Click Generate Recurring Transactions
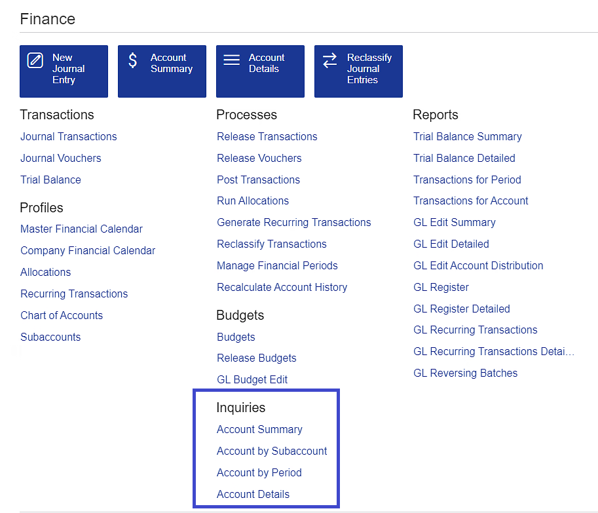 pyautogui.click(x=294, y=222)
